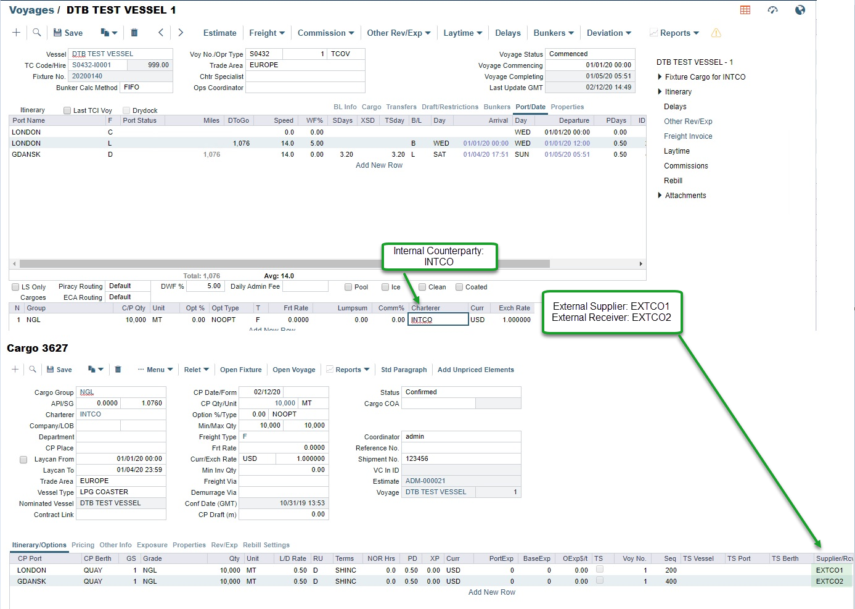This screenshot has height=609, width=855.
Task: Click the search magnifier in voyage toolbar
Action: [37, 33]
